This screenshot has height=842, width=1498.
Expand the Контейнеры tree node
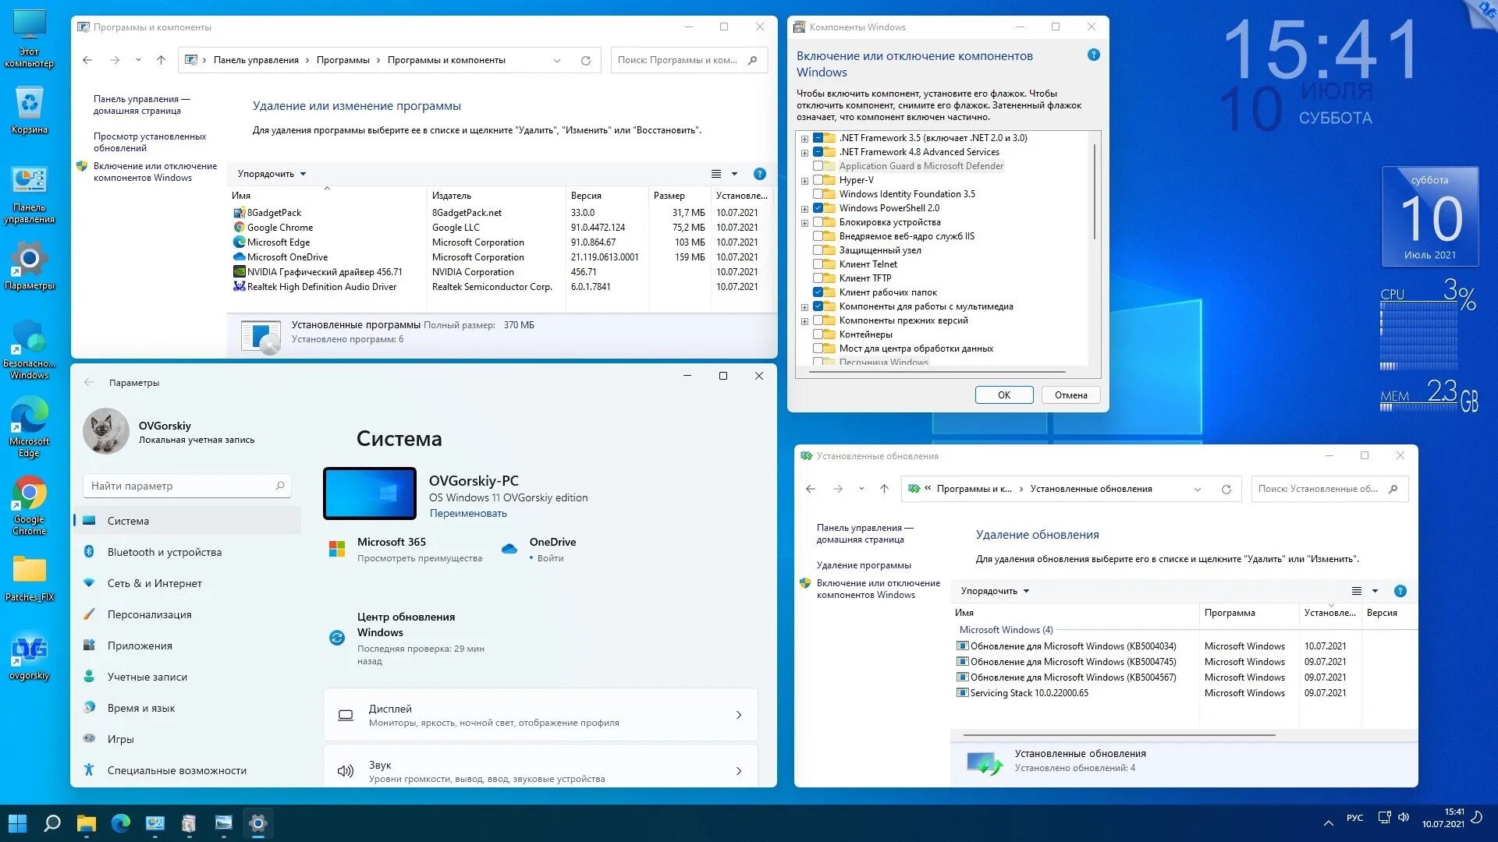[806, 334]
